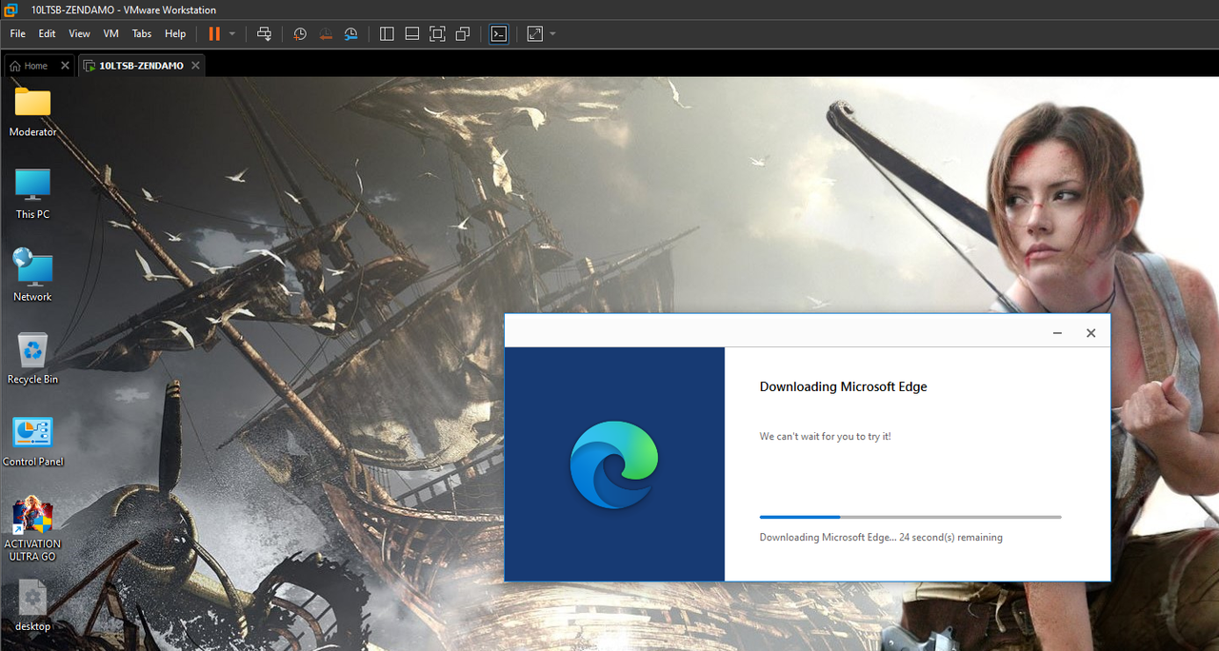The image size is (1219, 651).
Task: Toggle console view icon
Action: coord(499,33)
